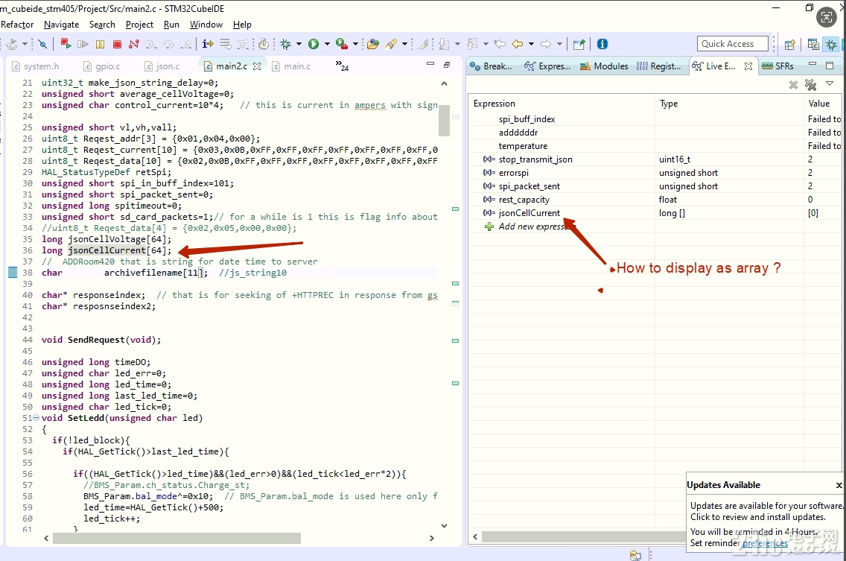Toggle Pin Editor
Image resolution: width=846 pixels, height=561 pixels.
click(x=579, y=44)
